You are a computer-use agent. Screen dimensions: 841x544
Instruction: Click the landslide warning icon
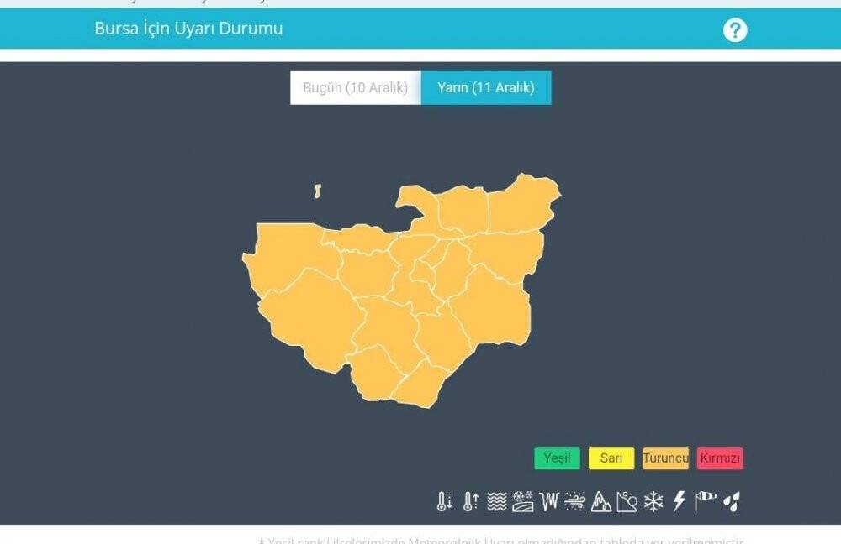627,500
